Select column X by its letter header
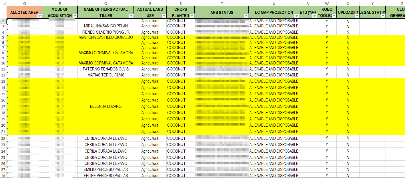405x178 pixels. 348,3
